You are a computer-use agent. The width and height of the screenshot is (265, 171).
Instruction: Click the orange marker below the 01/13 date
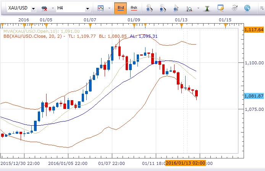tap(181, 26)
